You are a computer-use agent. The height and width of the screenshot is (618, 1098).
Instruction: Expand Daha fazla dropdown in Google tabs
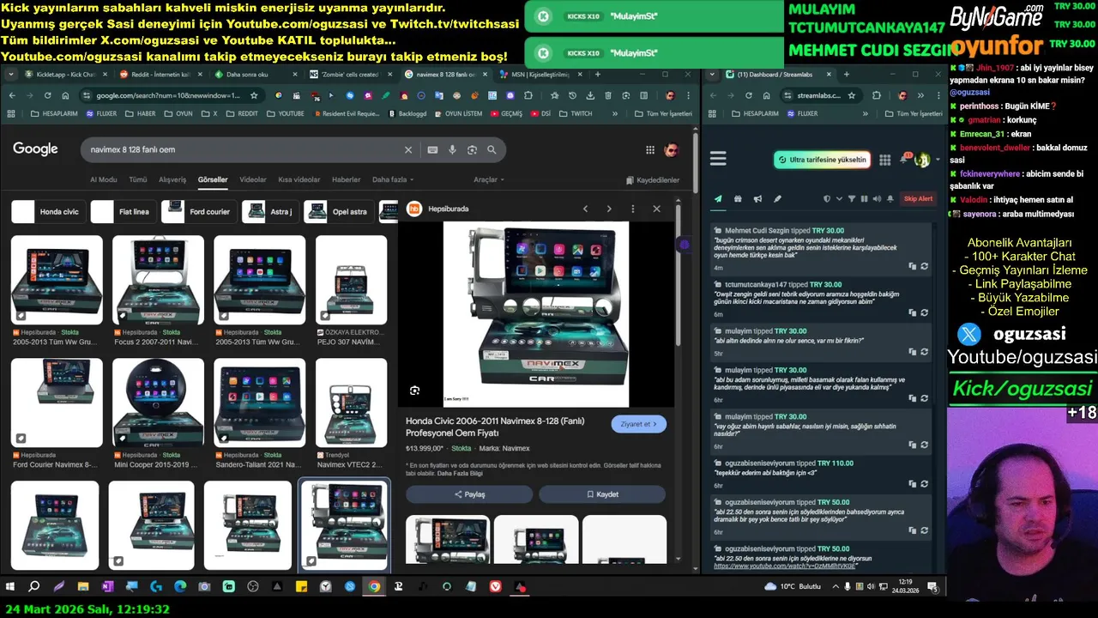pos(393,179)
